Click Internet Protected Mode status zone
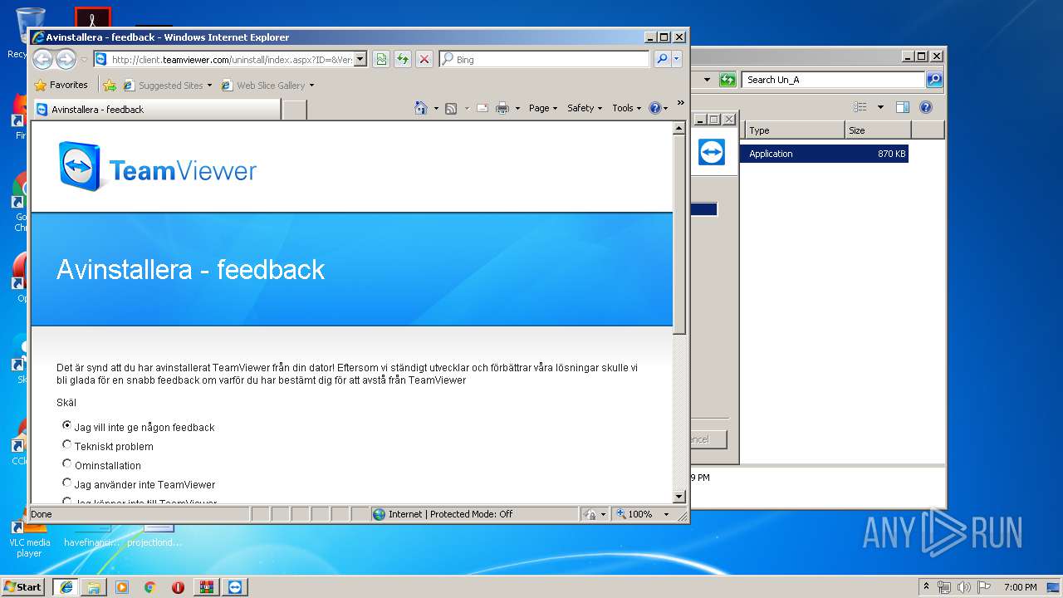Screen dimensions: 1063x598 click(x=473, y=514)
